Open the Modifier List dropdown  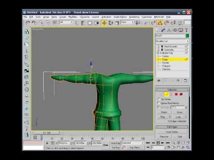tap(173, 41)
